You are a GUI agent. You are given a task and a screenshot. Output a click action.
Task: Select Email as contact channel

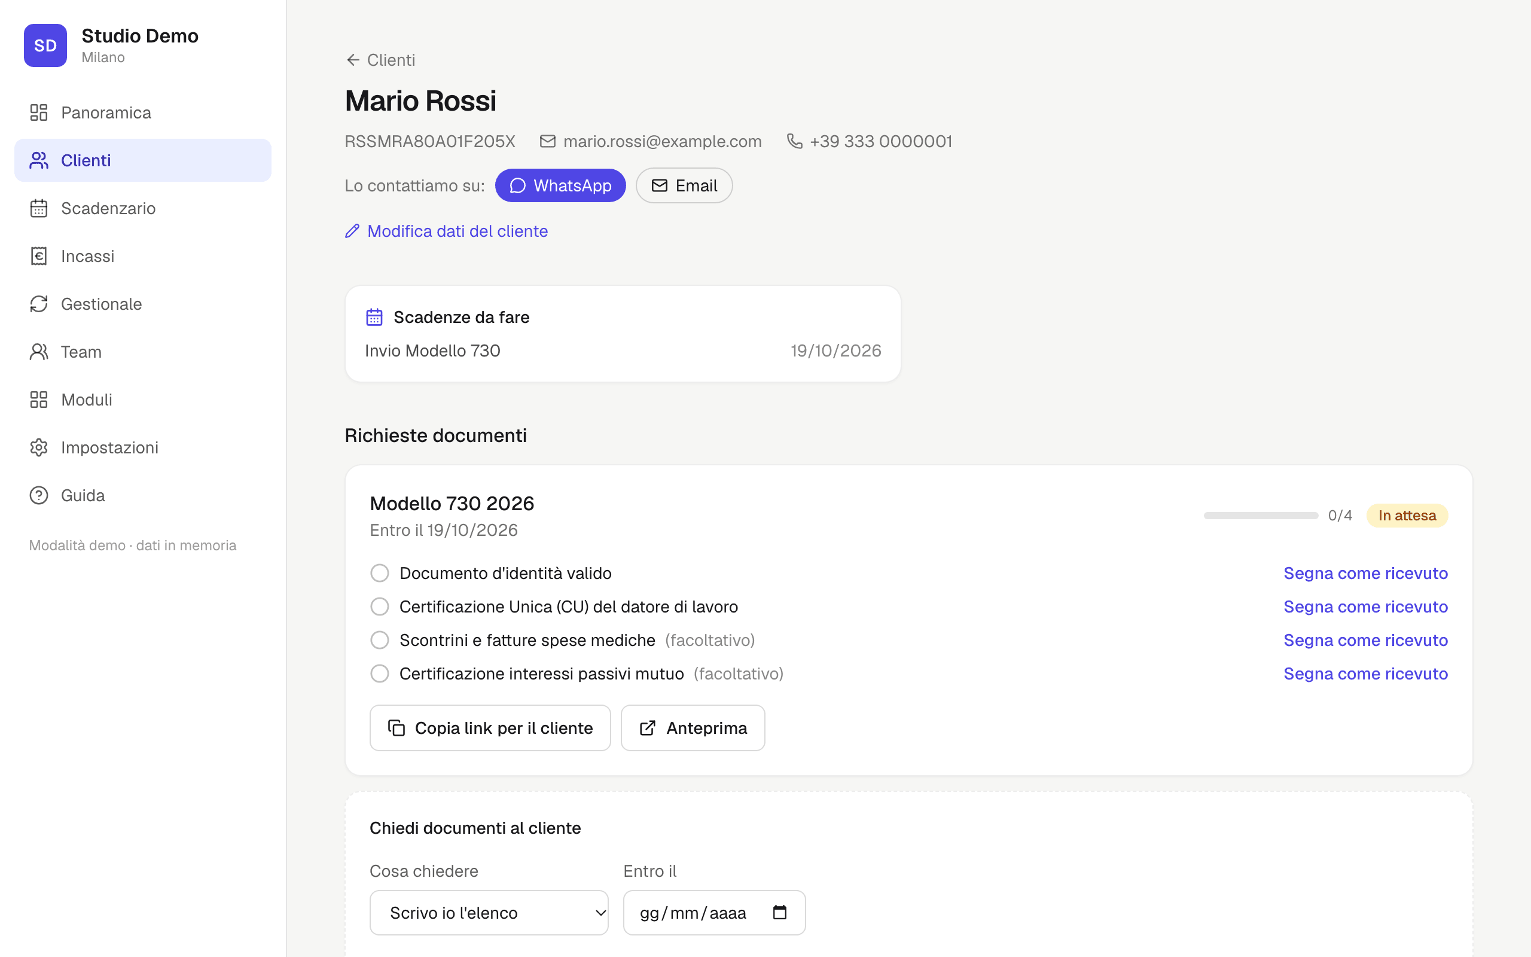tap(684, 185)
